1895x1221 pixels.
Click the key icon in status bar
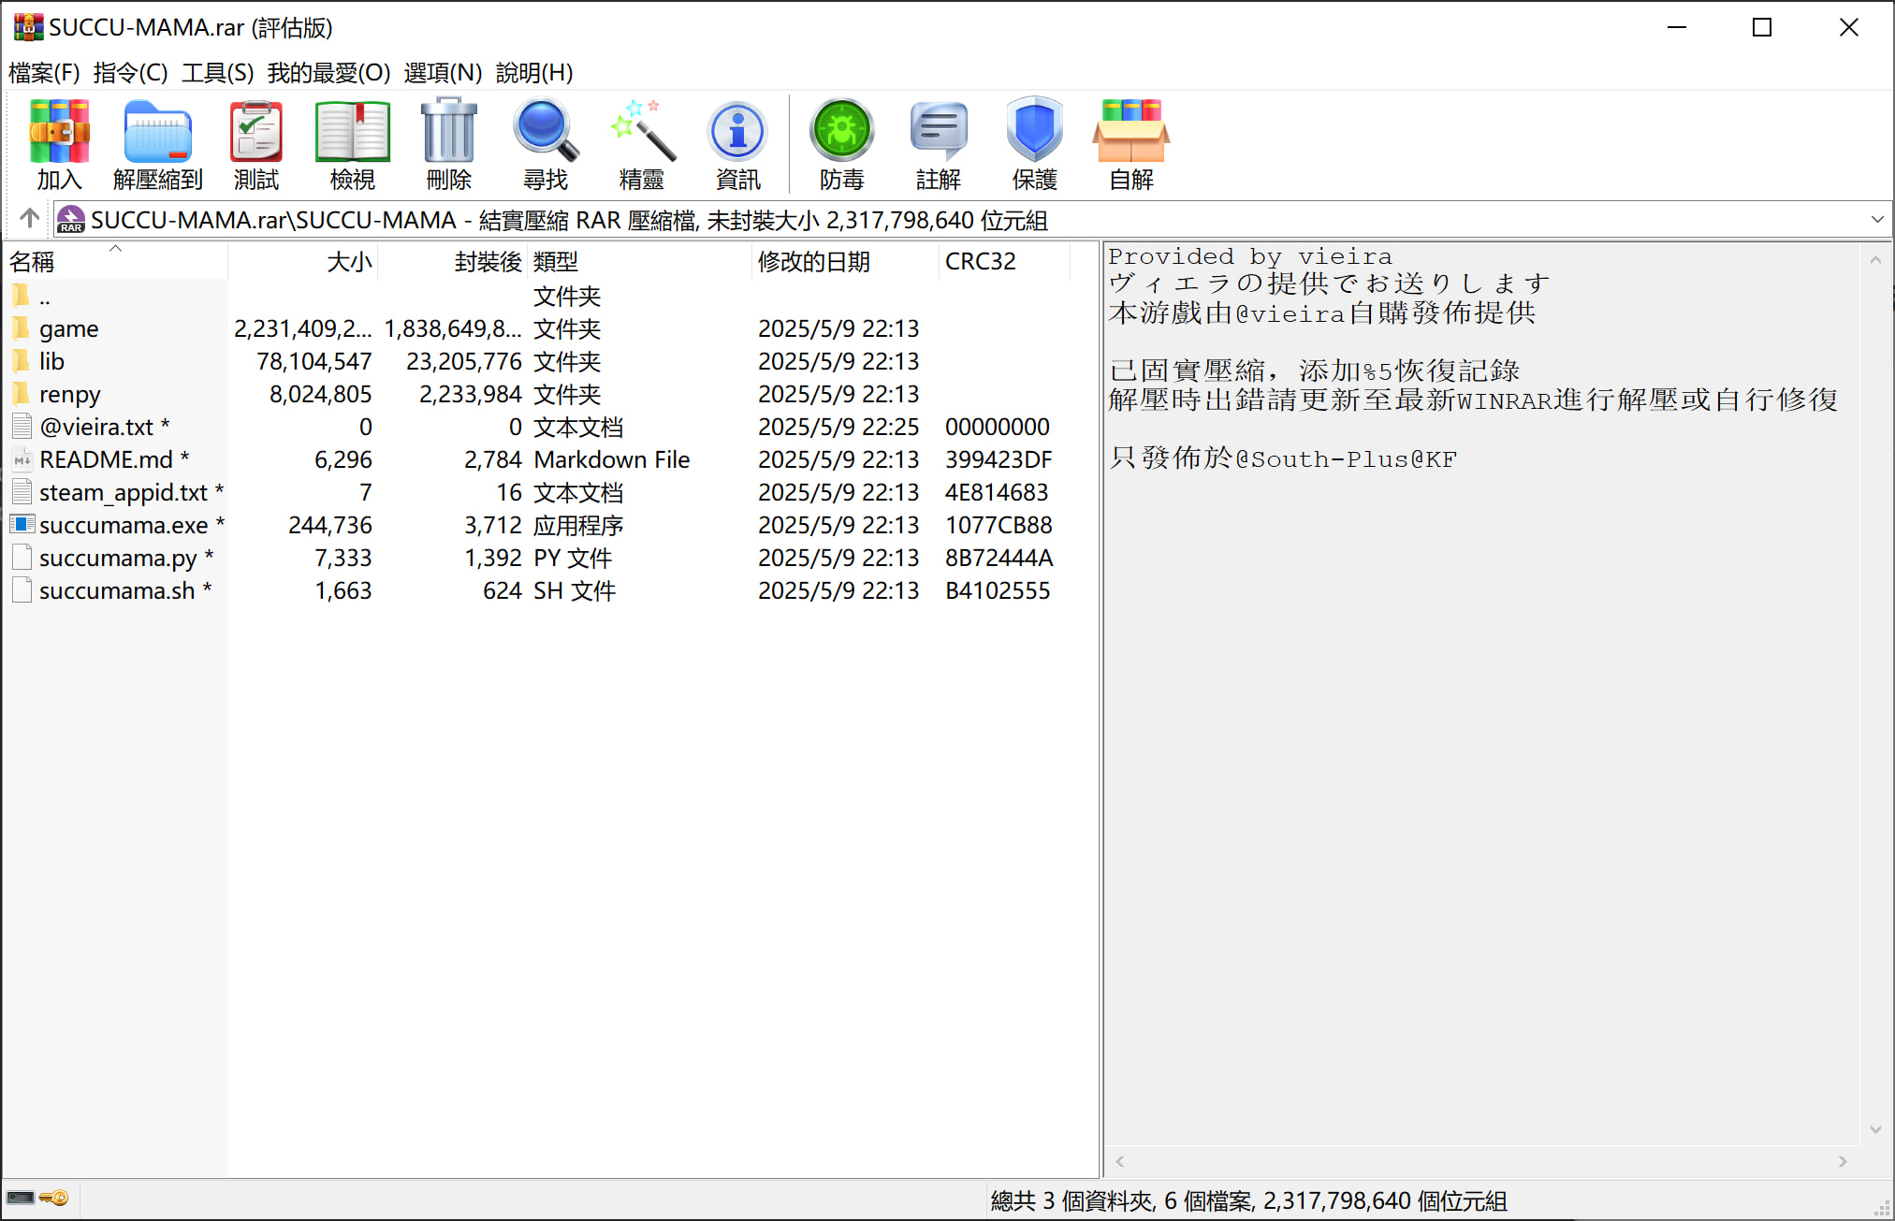click(x=55, y=1199)
